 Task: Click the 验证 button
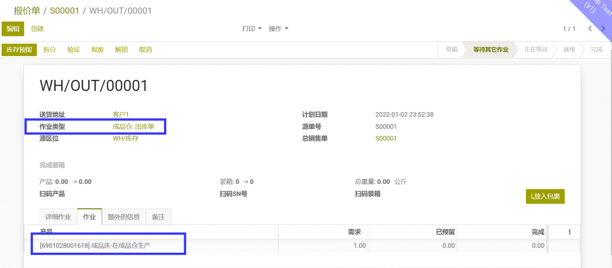[x=74, y=50]
